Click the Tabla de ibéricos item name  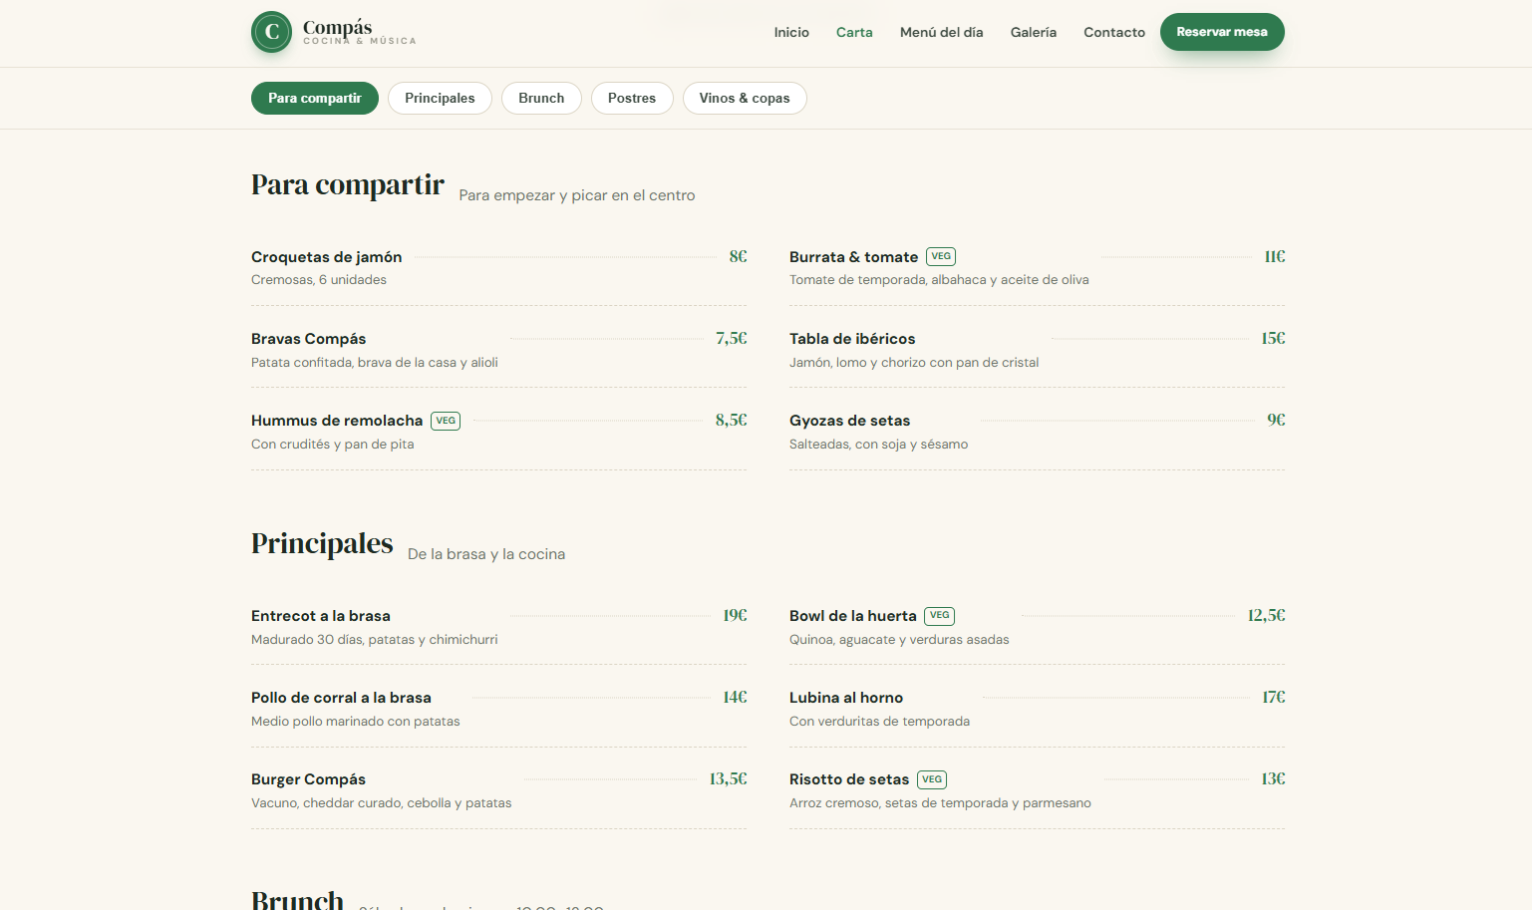[x=852, y=339]
